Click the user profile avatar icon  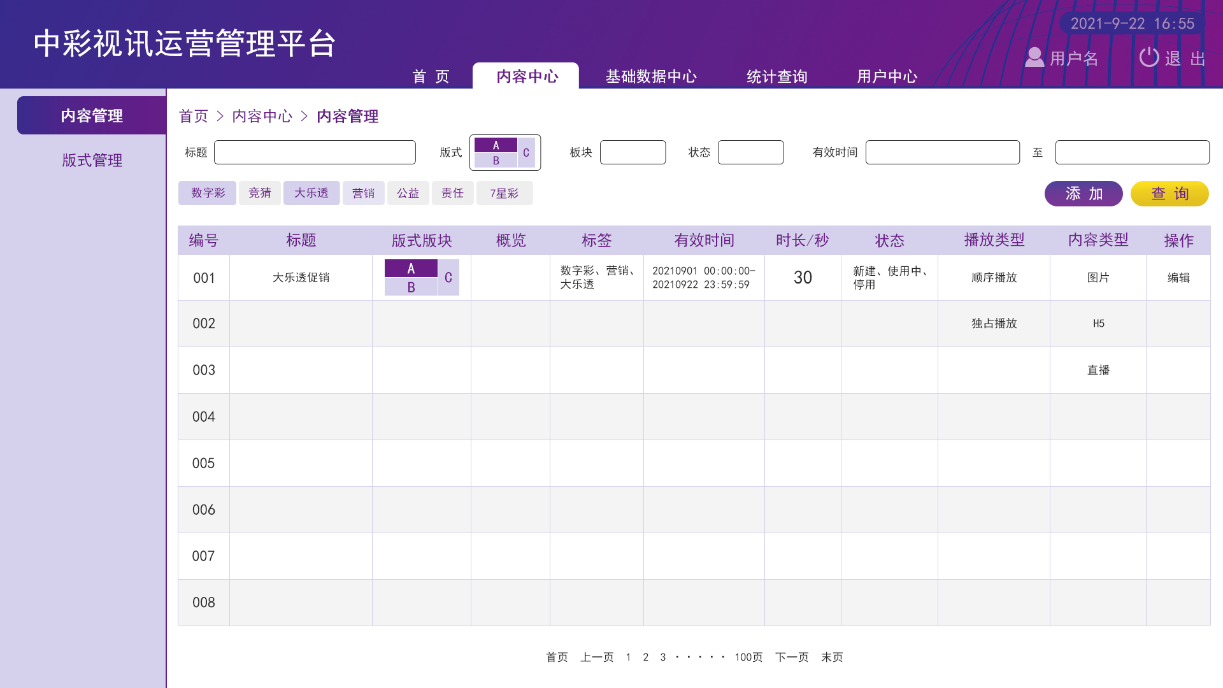coord(1034,57)
